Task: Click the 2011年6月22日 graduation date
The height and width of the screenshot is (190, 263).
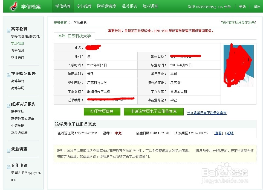Action: coord(181,65)
